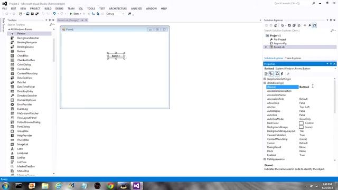Select the Pointer tool in Toolbox
This screenshot has width=338, height=190.
point(30,34)
